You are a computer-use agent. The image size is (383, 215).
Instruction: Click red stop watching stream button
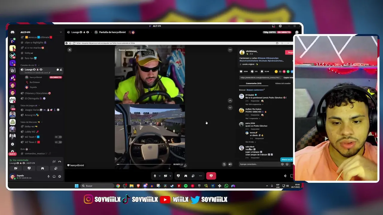211,176
